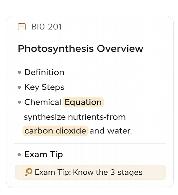Viewport: 178px width, 195px height.
Task: Click the bullet beside the Exam Tip heading
Action: pos(20,154)
